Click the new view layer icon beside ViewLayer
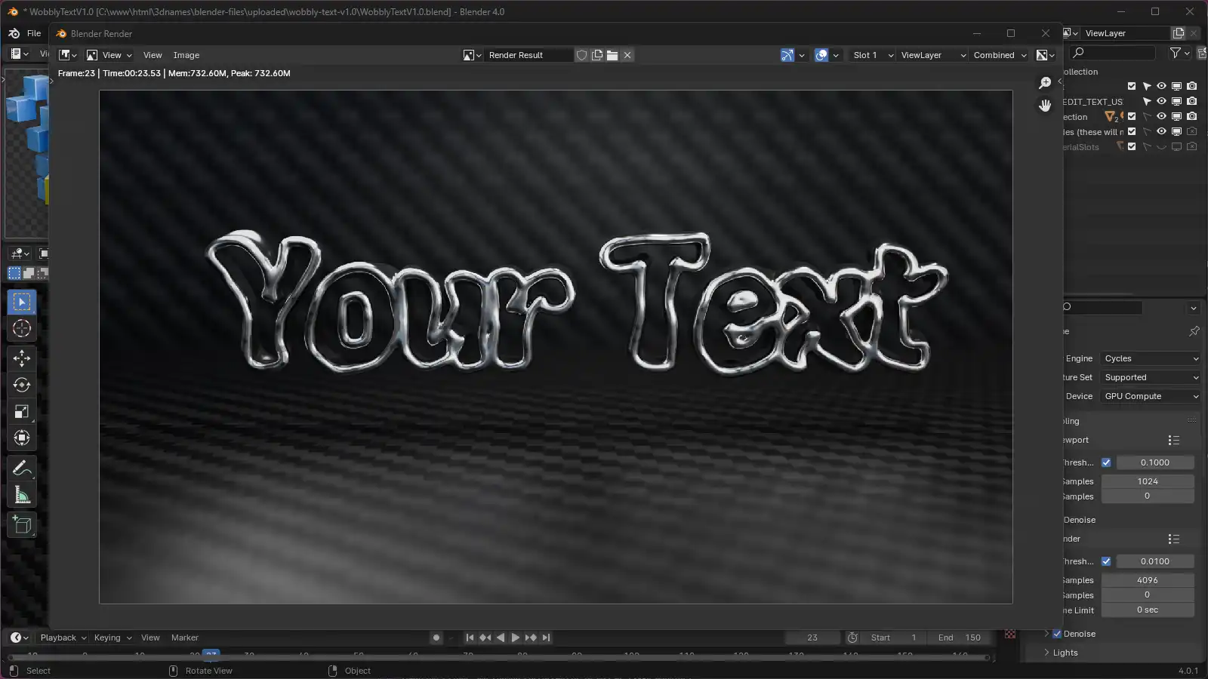Screen dimensions: 1208x679 [1179, 33]
